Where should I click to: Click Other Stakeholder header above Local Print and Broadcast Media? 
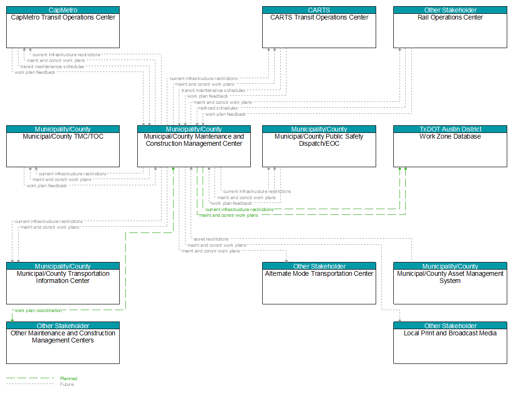coord(450,326)
